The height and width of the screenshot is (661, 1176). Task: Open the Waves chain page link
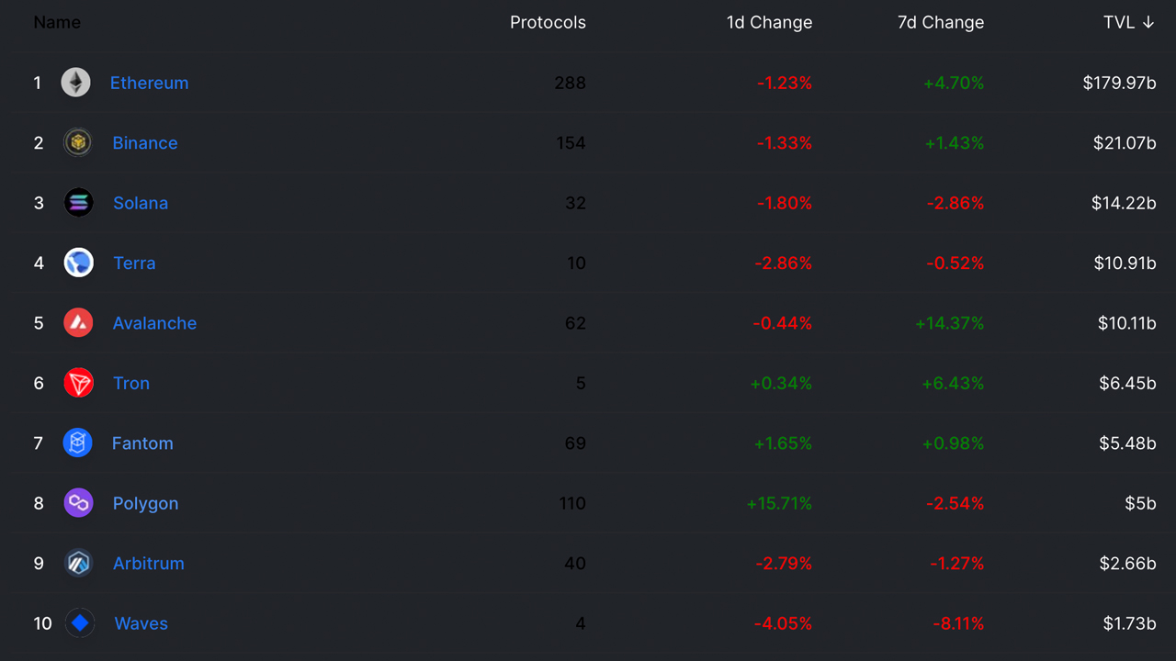141,623
